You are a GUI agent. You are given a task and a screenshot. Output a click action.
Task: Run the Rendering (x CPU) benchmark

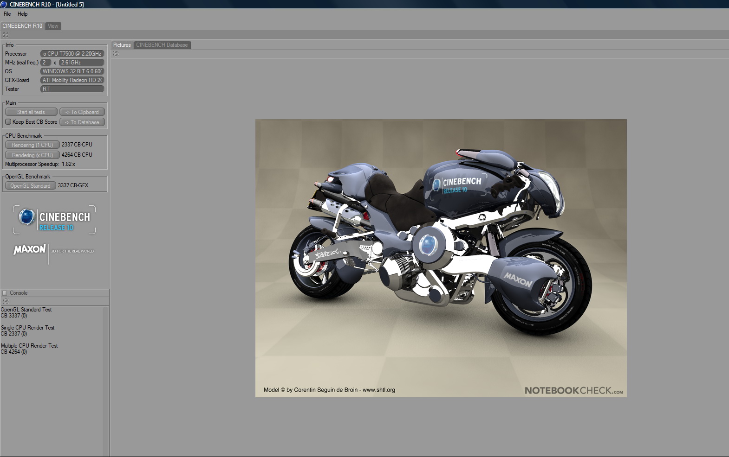click(x=33, y=155)
